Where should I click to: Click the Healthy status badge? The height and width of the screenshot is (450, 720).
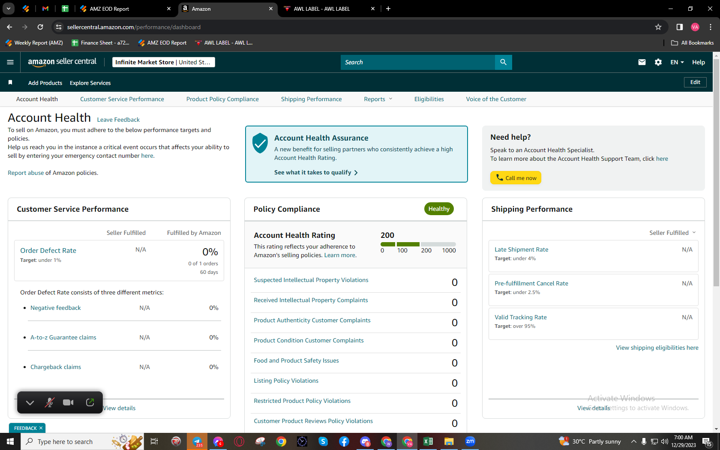(x=439, y=209)
